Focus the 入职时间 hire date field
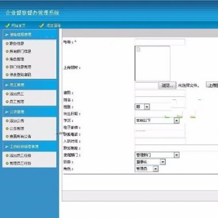 tap(160, 141)
